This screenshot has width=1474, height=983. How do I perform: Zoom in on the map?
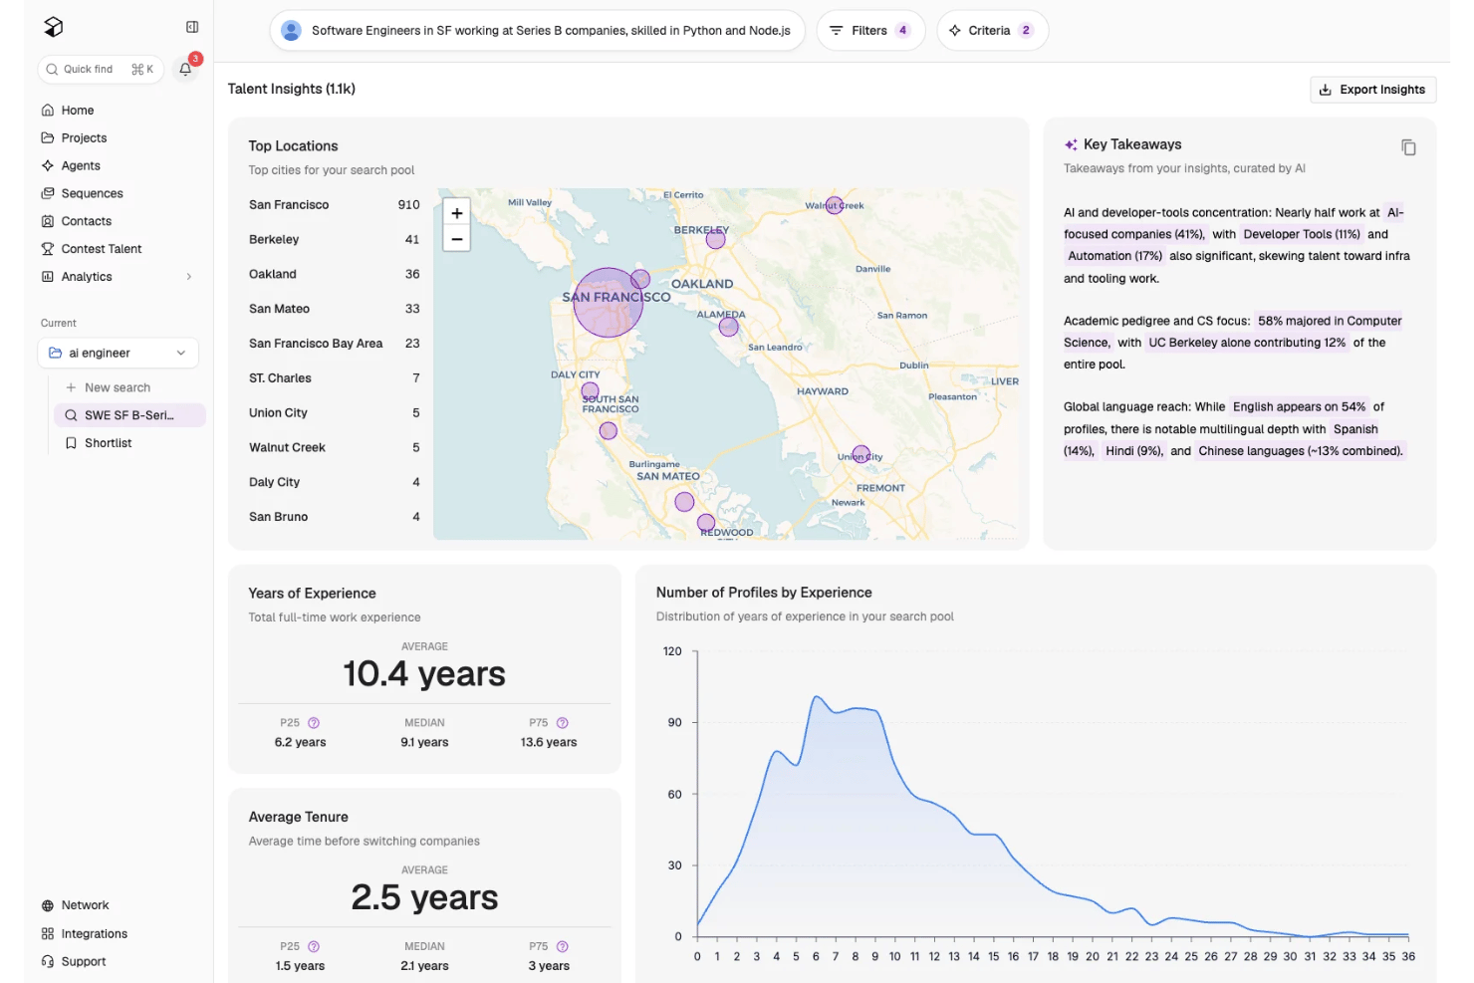click(x=457, y=213)
